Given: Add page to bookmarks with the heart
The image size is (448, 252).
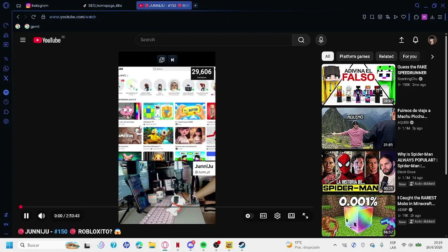Looking at the screenshot, I should point(404,17).
